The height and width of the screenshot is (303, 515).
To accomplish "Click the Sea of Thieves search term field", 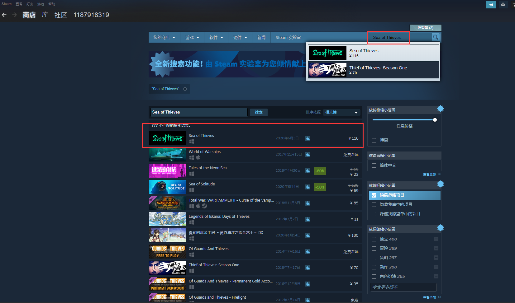I will pyautogui.click(x=199, y=112).
